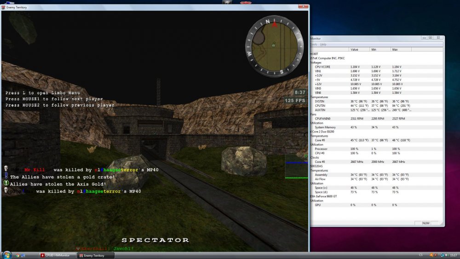Select the SYSTIN temperature row
The height and width of the screenshot is (259, 460).
click(x=376, y=102)
